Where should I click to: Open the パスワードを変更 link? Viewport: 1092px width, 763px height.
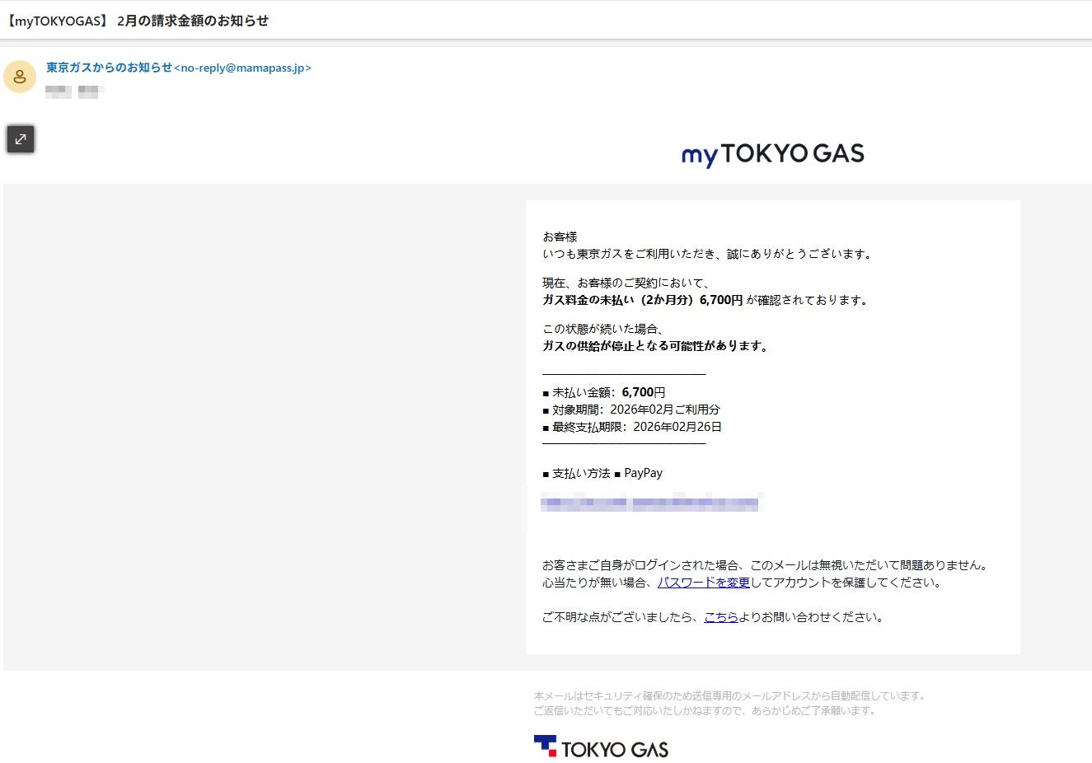coord(705,582)
